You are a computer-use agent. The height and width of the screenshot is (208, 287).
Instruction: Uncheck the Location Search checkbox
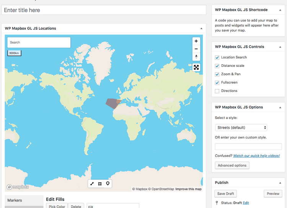coord(217,57)
